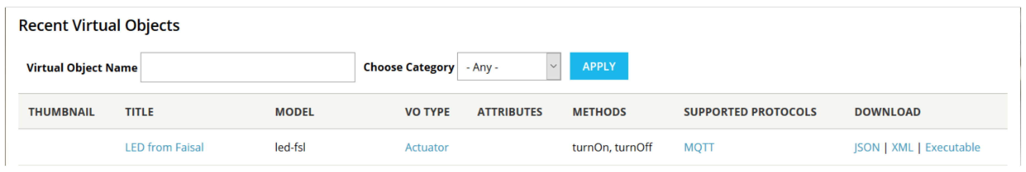Download the Executable file

pyautogui.click(x=952, y=147)
